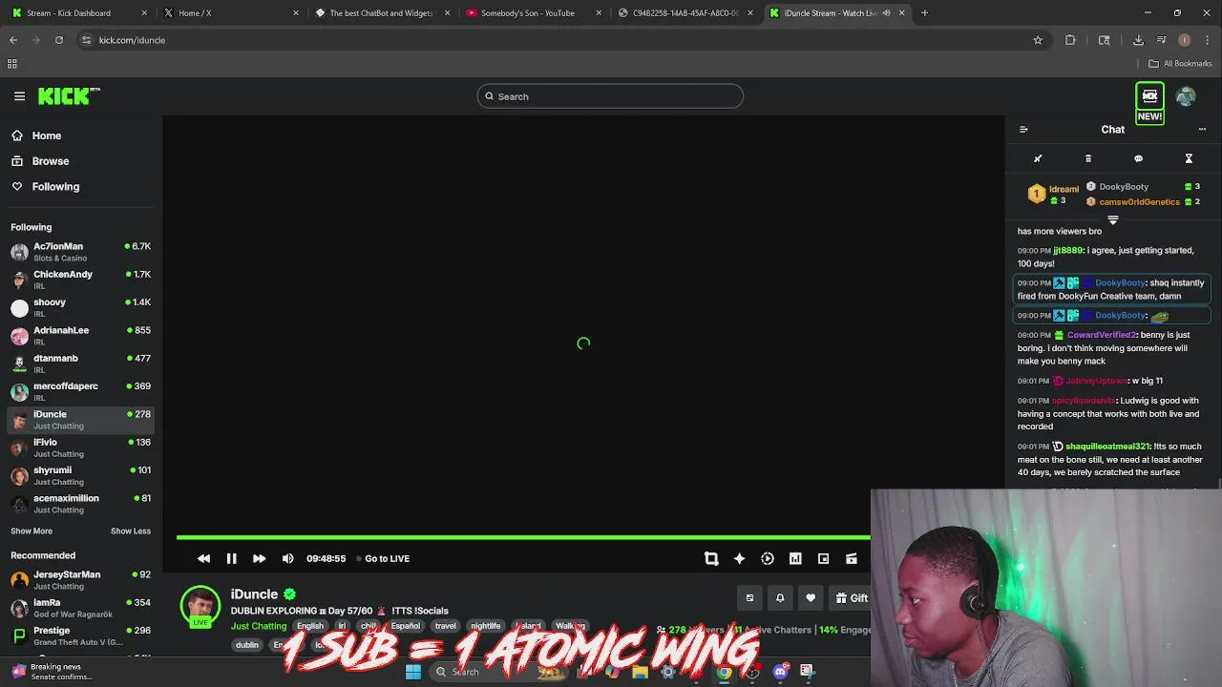Click the English tag
This screenshot has width=1222, height=687.
point(310,626)
